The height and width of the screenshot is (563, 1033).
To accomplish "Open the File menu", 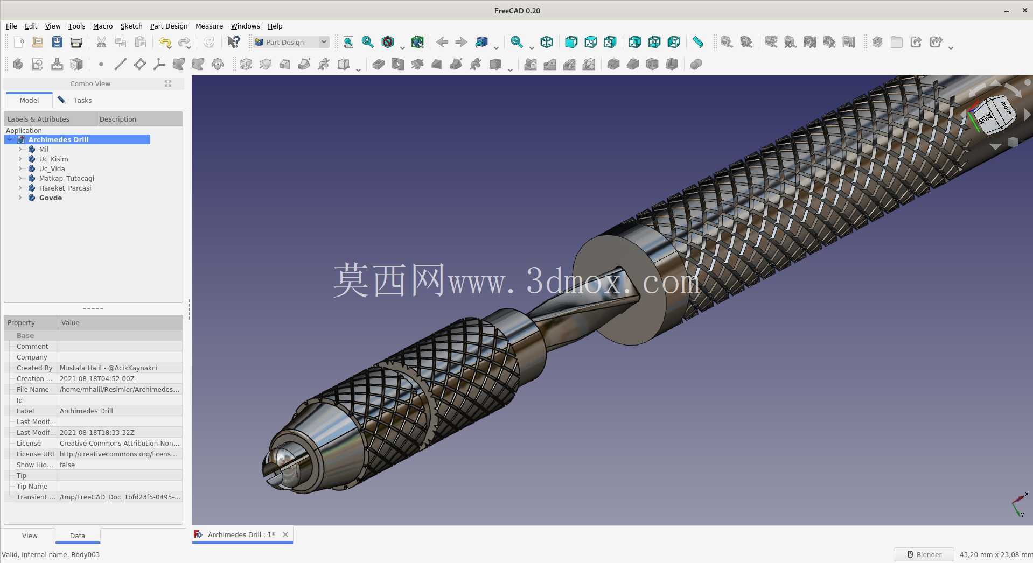I will (x=11, y=26).
